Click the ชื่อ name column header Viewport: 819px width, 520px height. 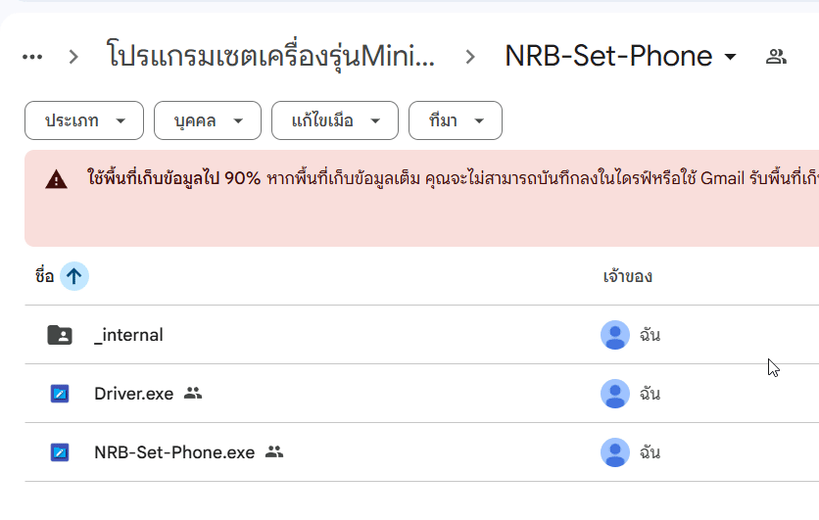(x=44, y=276)
